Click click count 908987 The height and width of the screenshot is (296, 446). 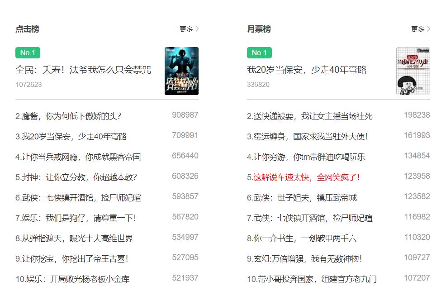[x=185, y=115]
